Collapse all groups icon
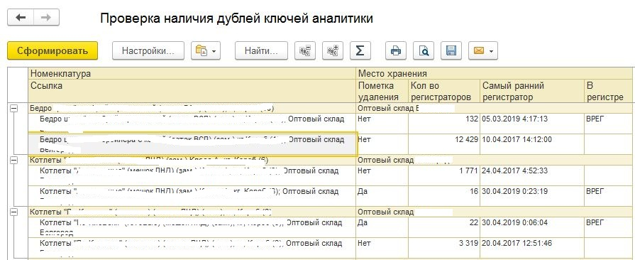Screen dimensions: 635x260 (x=305, y=50)
